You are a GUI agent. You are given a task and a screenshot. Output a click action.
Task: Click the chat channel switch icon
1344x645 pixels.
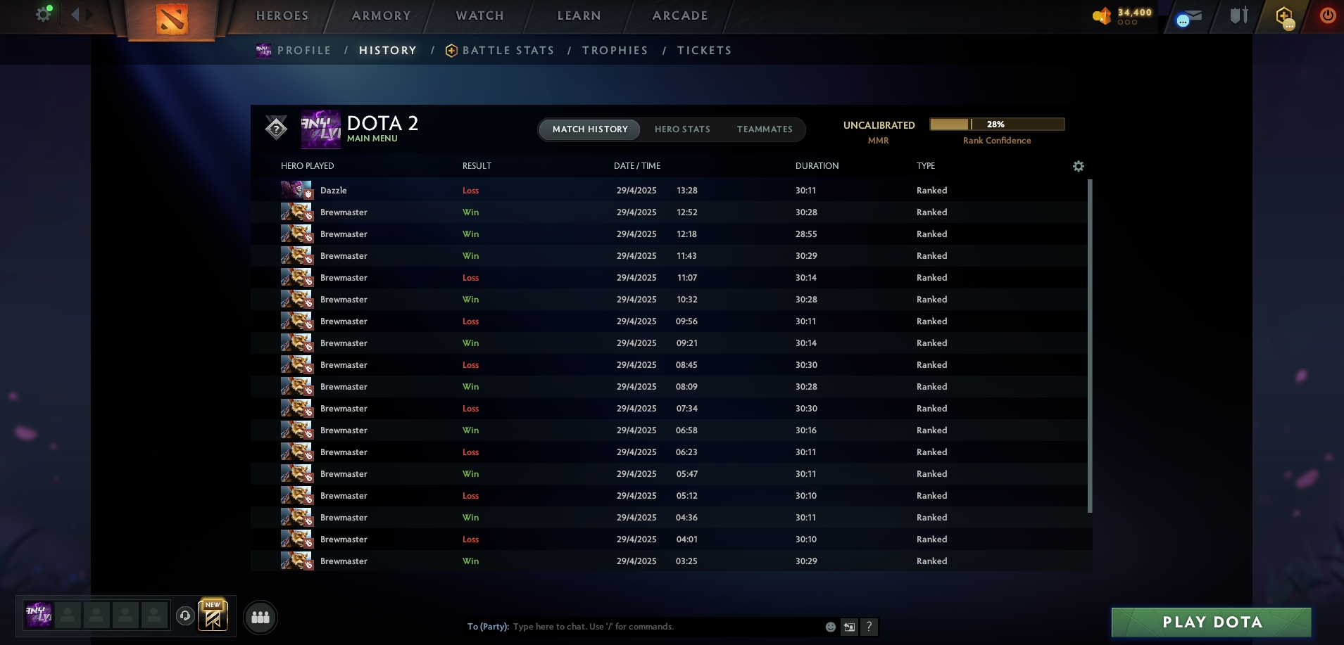click(x=850, y=627)
